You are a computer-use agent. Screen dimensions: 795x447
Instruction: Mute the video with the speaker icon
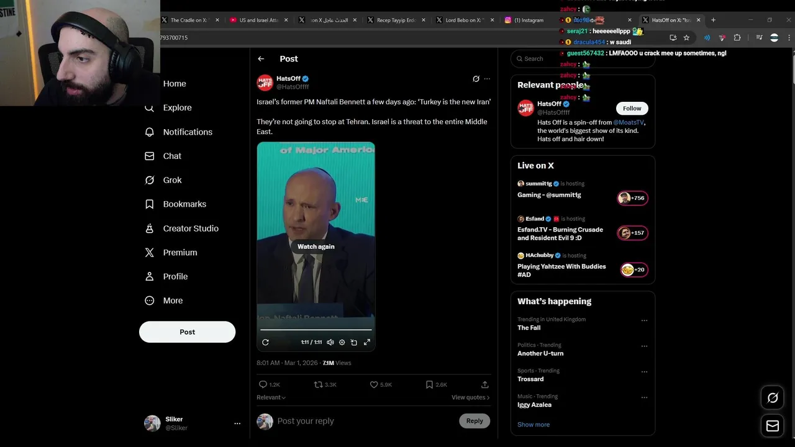(330, 342)
